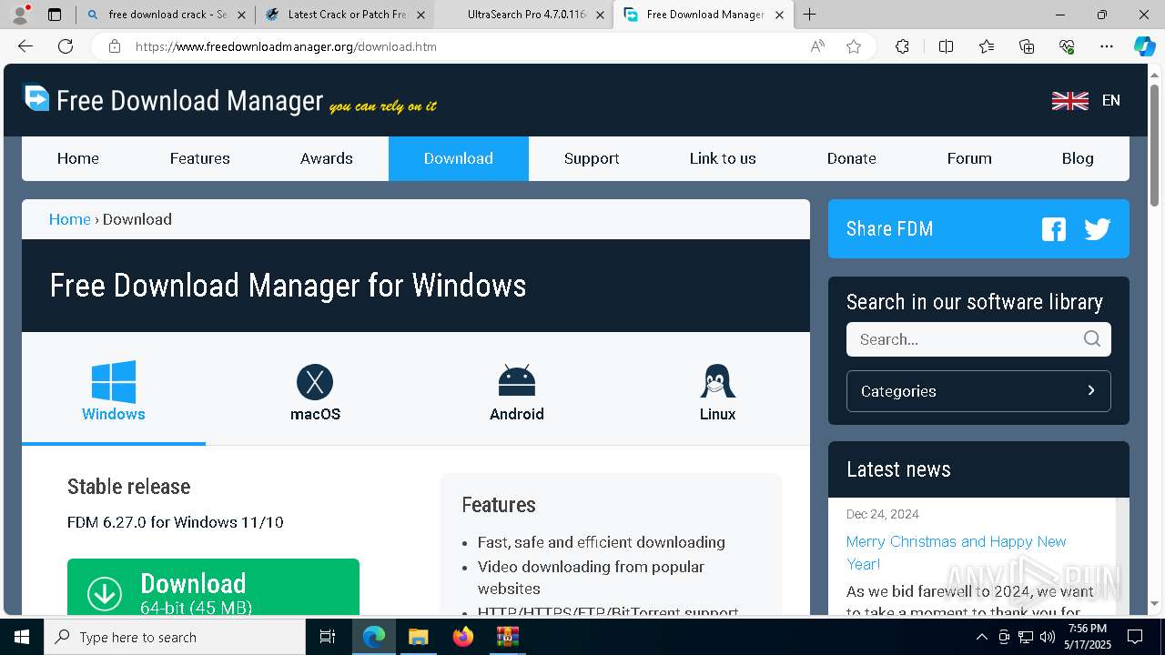Open the Copilot icon in Edge toolbar
Image resolution: width=1165 pixels, height=655 pixels.
tap(1144, 46)
